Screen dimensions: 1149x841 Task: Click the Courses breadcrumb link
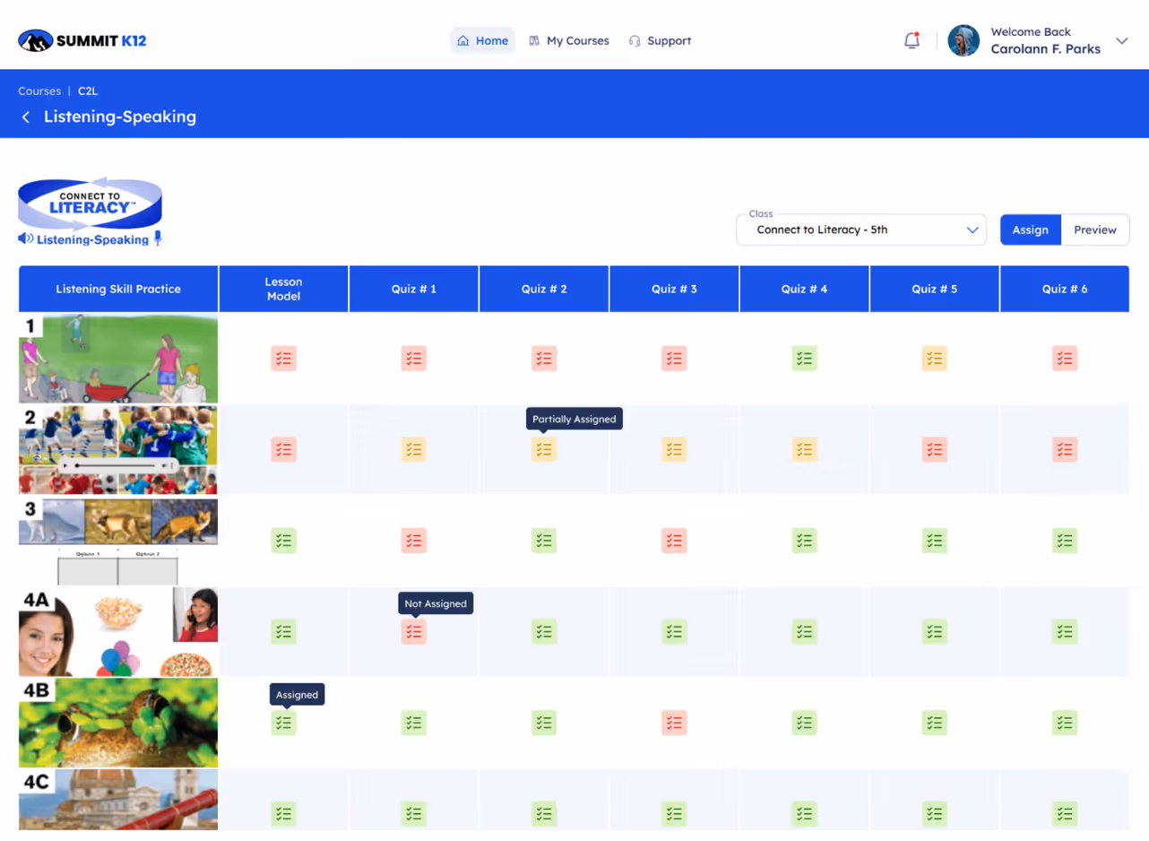[39, 91]
